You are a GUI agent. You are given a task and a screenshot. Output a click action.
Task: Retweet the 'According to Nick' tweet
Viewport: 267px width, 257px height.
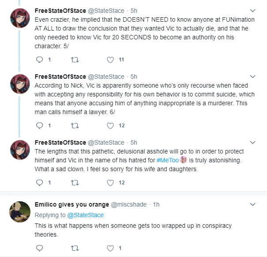(x=75, y=126)
